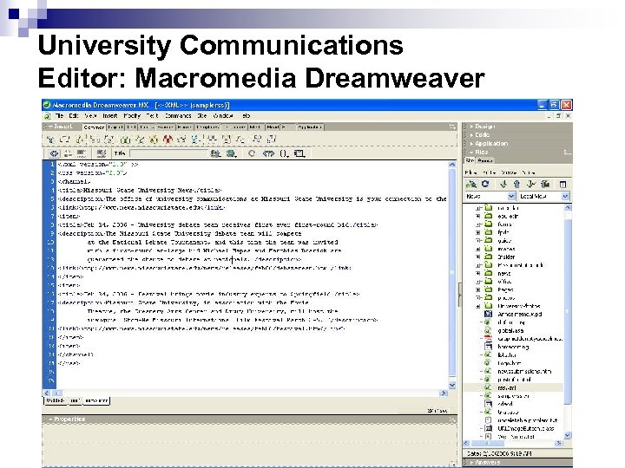Viewport: 625px width, 468px height.
Task: Click the Live Data View button
Action: (x=102, y=153)
